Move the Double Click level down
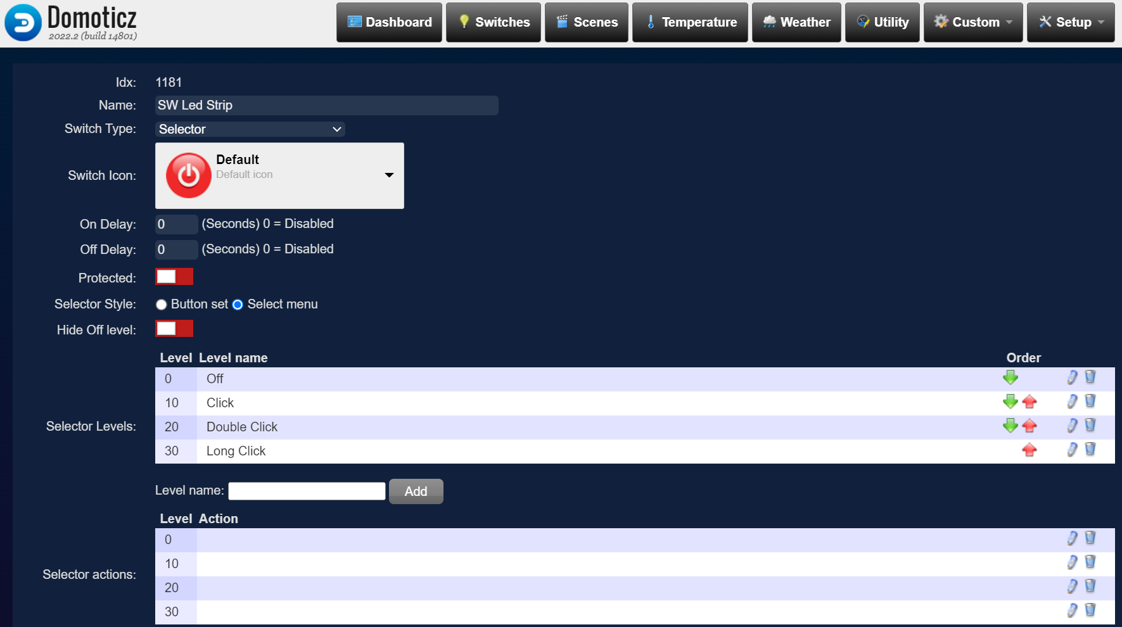 1010,426
